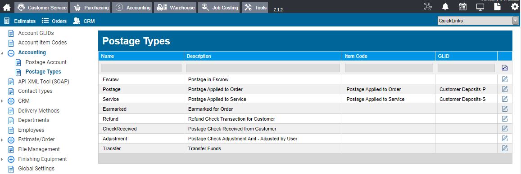Edit the Adjustment row
The image size is (521, 174).
pos(505,138)
